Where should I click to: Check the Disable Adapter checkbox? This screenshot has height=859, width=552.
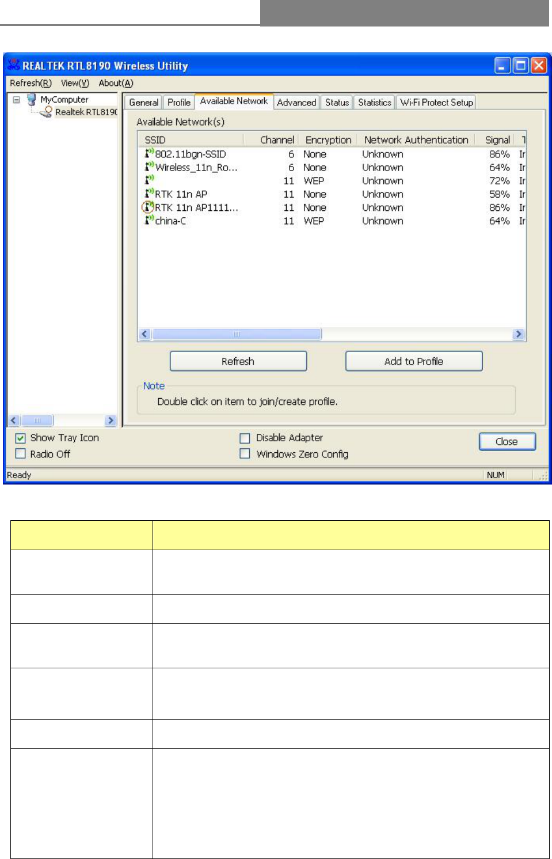coord(245,438)
